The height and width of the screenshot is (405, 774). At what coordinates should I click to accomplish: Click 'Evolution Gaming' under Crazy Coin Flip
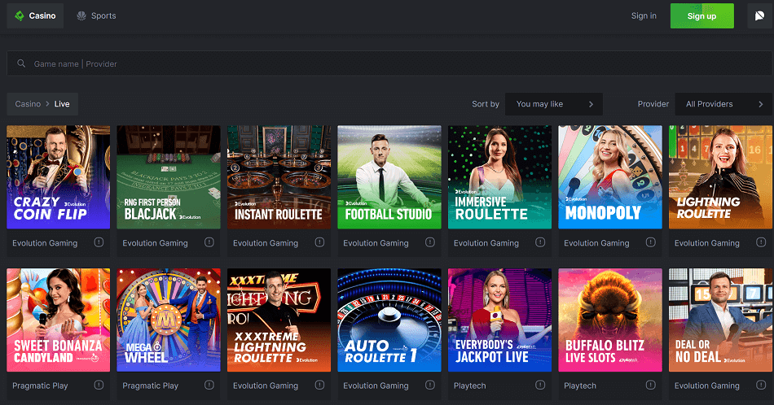45,243
